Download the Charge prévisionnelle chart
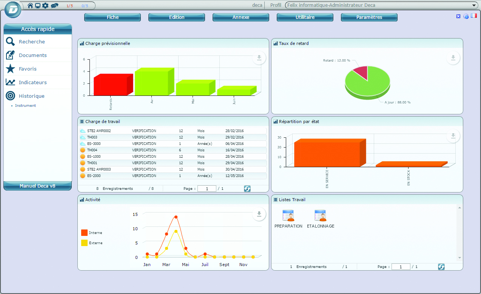Image resolution: width=481 pixels, height=294 pixels. pos(259,58)
